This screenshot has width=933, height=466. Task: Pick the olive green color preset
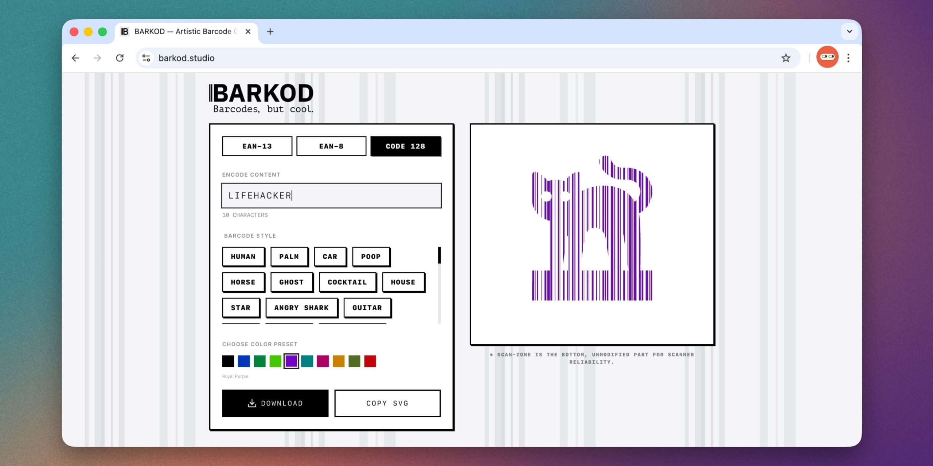(x=354, y=361)
